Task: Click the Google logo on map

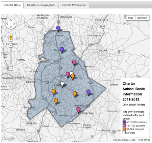Action: [x=8, y=138]
